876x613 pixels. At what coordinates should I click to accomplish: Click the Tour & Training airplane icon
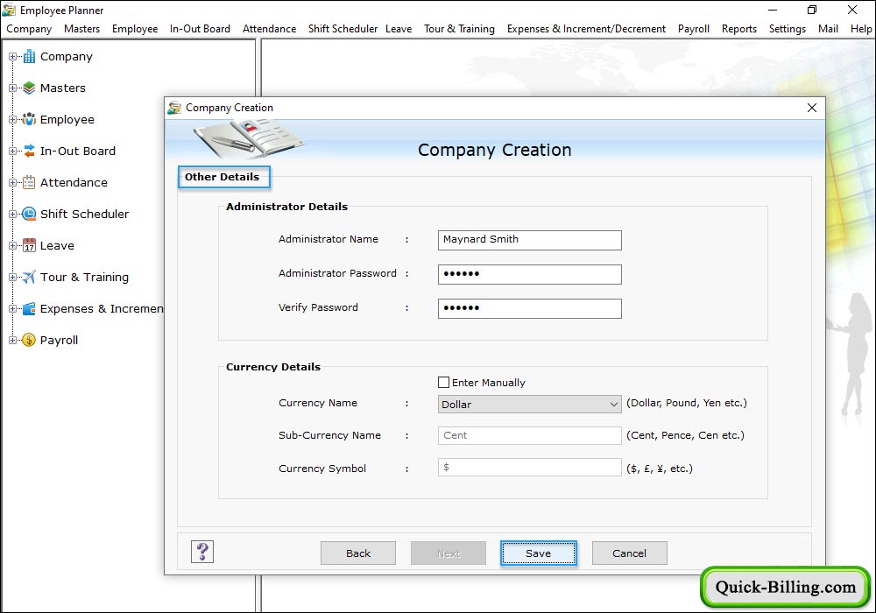[x=29, y=277]
